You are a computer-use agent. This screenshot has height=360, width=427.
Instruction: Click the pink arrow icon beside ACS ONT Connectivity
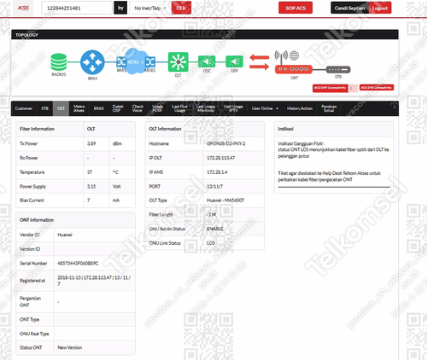[354, 88]
